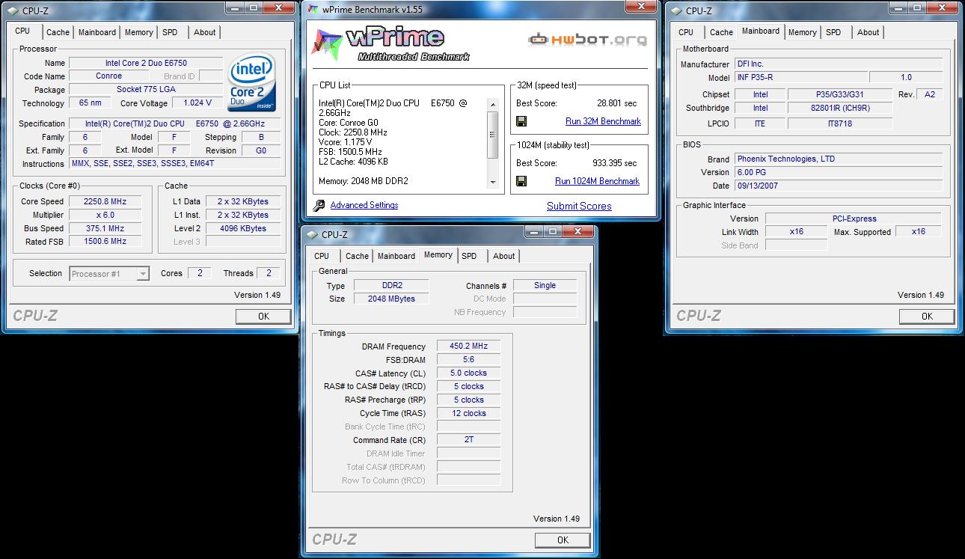Screen dimensions: 965x559
Task: Open Memory tab in left CPU-Z window
Action: [x=139, y=32]
